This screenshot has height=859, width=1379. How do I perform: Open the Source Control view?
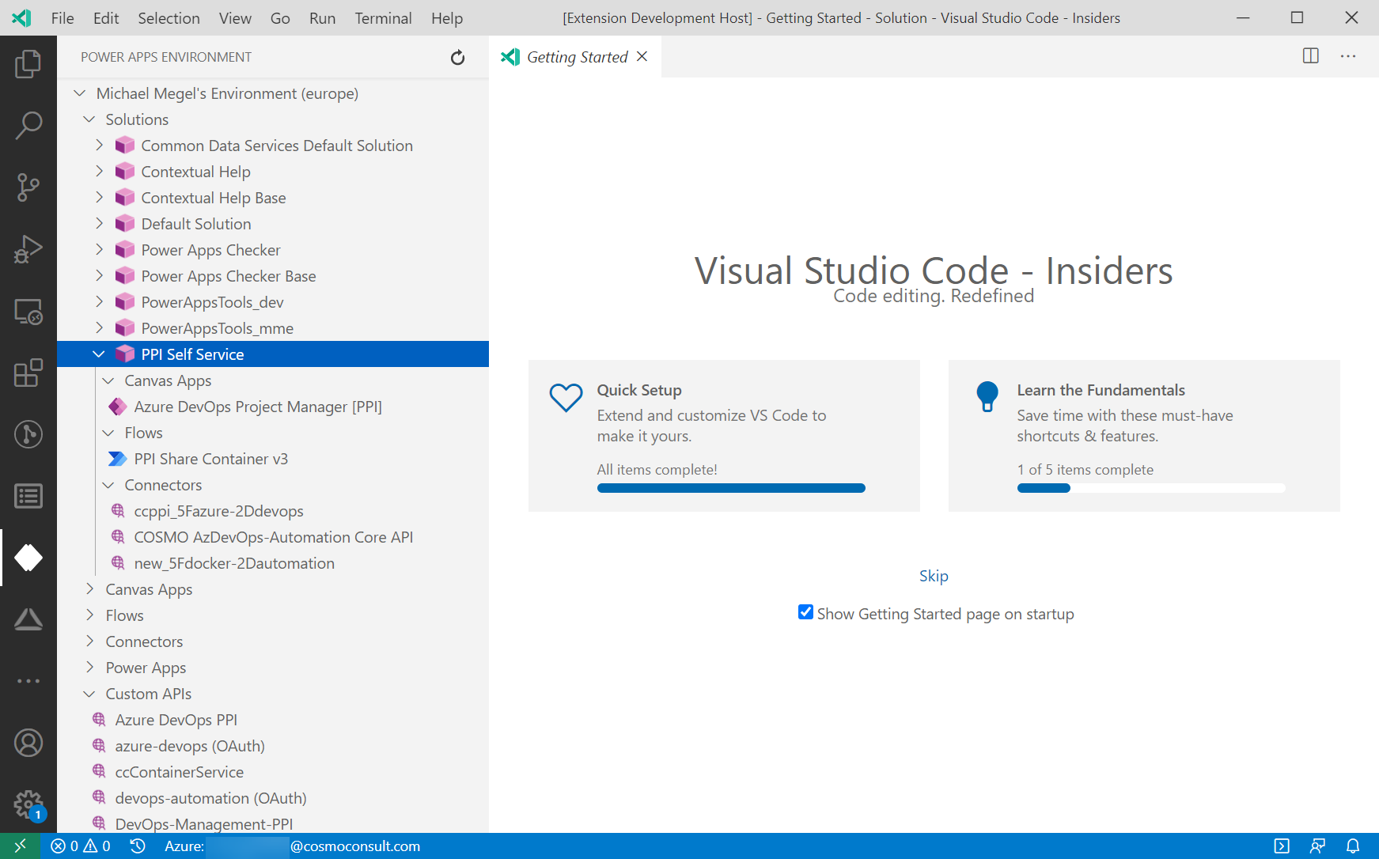pos(28,187)
